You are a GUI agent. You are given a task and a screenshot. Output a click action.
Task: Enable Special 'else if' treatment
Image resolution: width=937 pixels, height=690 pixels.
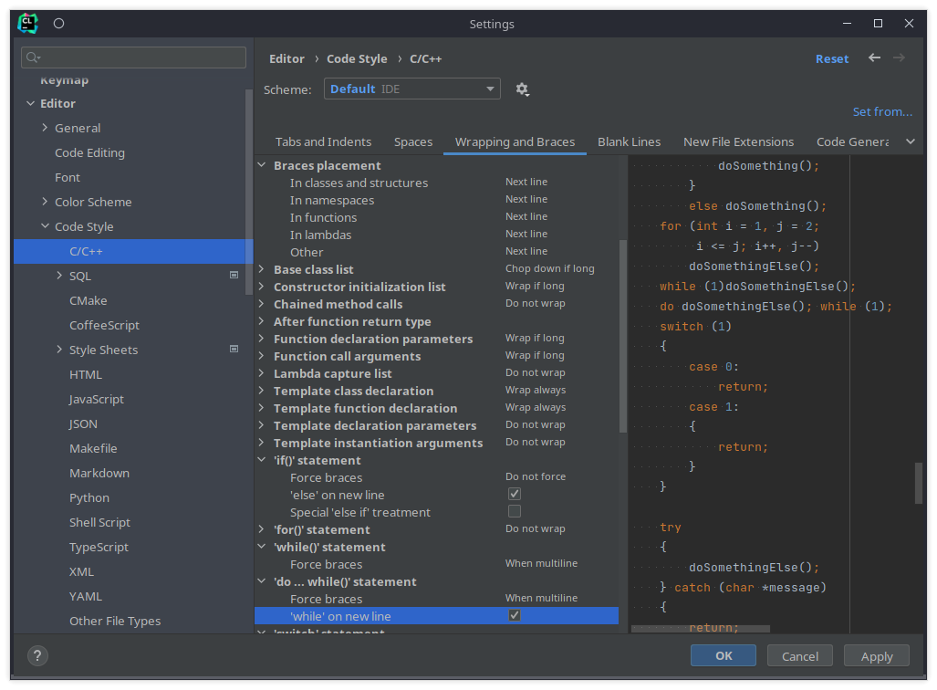point(514,511)
